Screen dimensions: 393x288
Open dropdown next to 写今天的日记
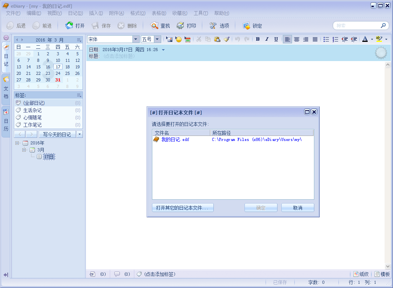[x=79, y=134]
